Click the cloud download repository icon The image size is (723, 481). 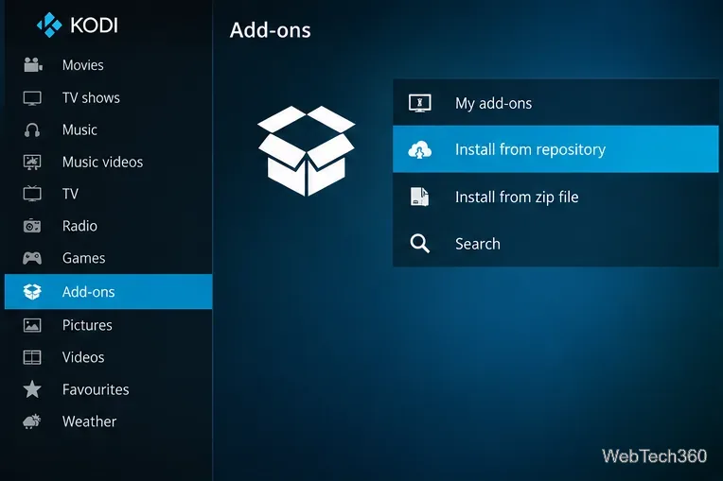419,150
